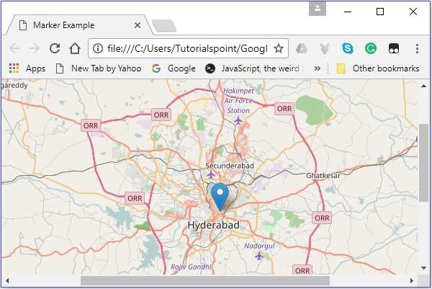Go to the browser home page

click(x=74, y=48)
